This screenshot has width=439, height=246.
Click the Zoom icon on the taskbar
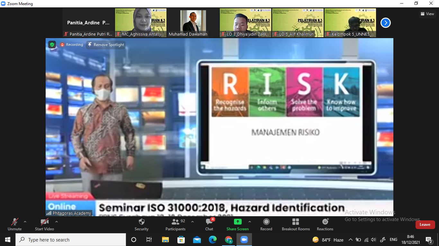coord(244,240)
